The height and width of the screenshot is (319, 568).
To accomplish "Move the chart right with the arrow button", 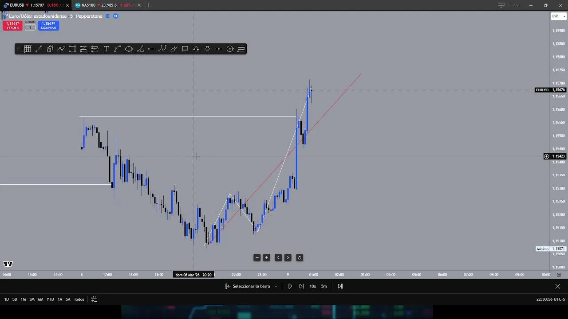I will click(288, 257).
